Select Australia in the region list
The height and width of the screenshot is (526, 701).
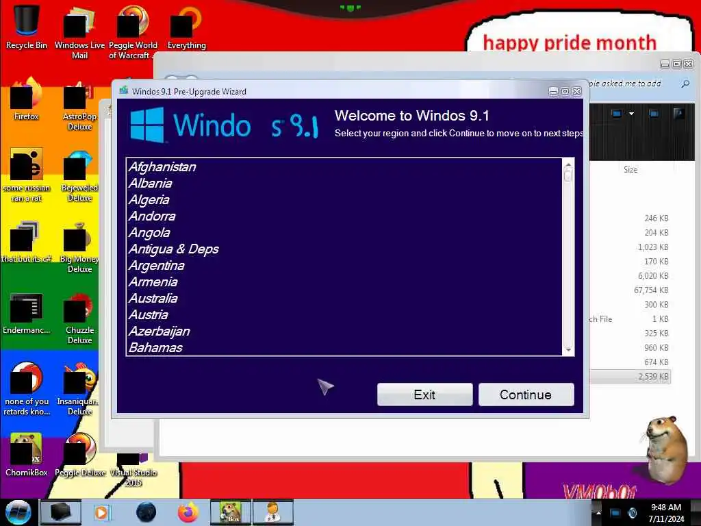pos(344,299)
